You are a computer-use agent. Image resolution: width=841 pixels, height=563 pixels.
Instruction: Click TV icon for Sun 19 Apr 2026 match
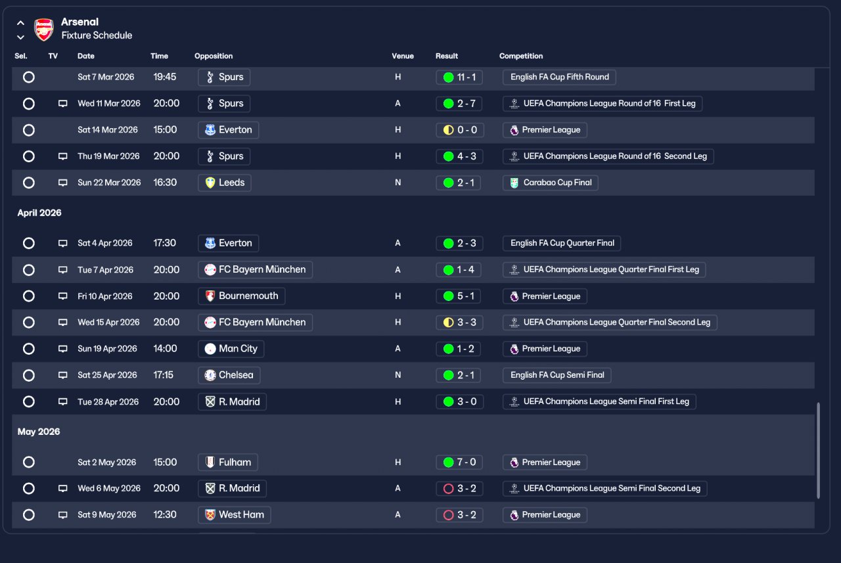click(63, 349)
